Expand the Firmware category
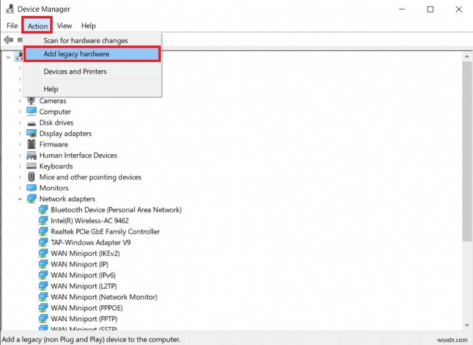This screenshot has height=345, width=473. [x=20, y=144]
